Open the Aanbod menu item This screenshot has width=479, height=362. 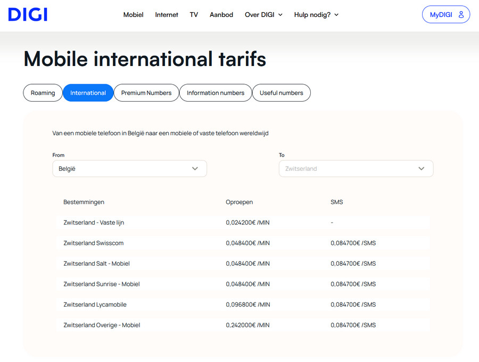[x=221, y=15]
